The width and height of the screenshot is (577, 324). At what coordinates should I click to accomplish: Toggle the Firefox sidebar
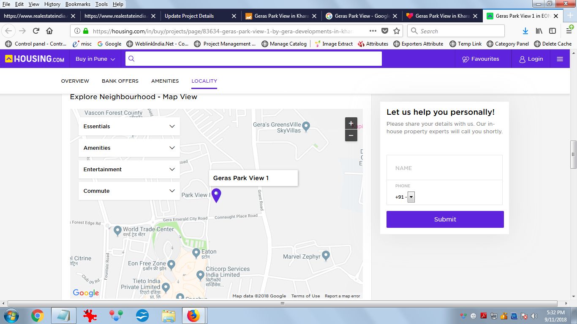pos(553,31)
